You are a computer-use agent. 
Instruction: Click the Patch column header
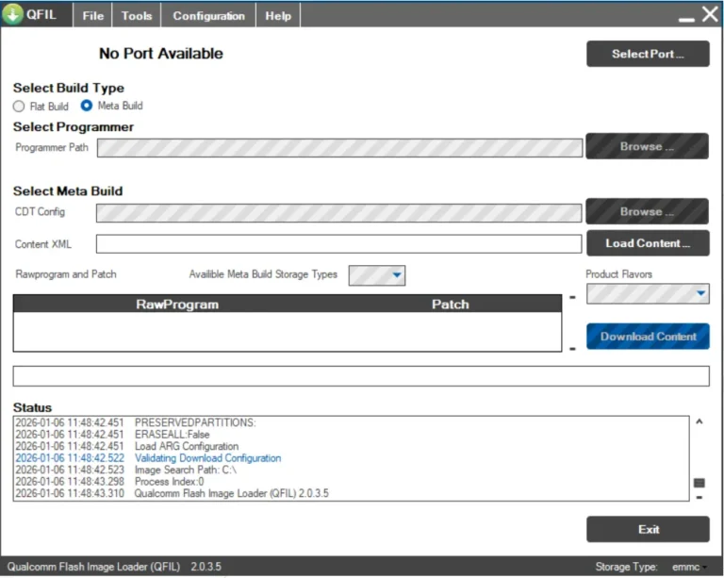click(451, 305)
